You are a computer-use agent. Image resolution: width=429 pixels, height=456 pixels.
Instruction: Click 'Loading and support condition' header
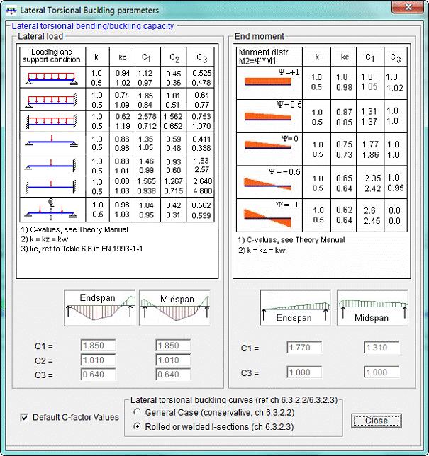(x=52, y=56)
